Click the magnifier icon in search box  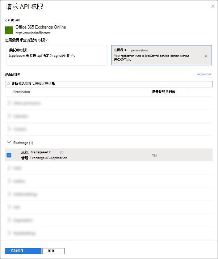point(8,84)
